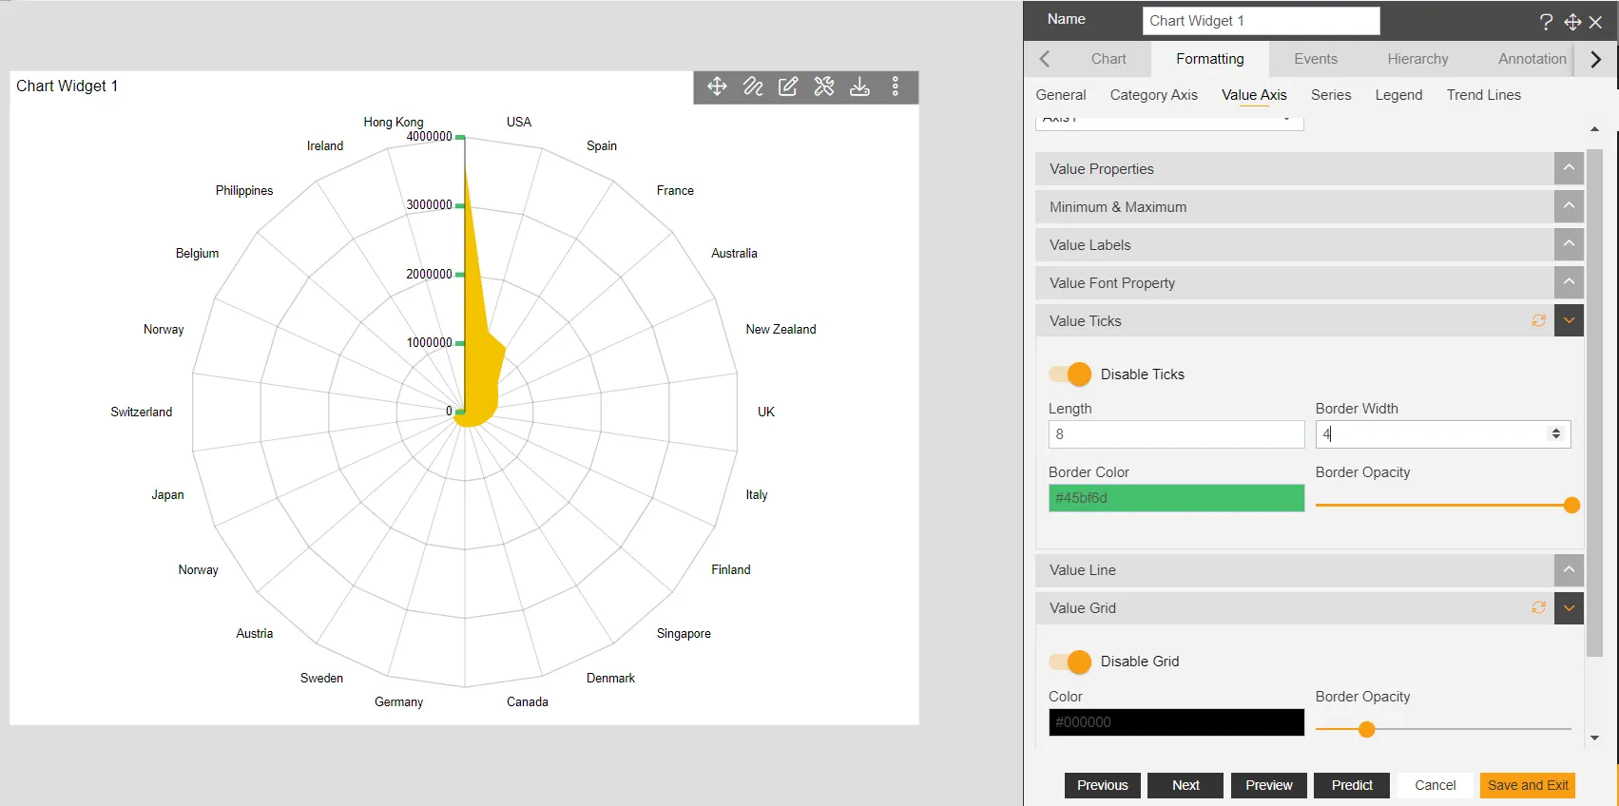Click the move panel icon in header
This screenshot has width=1619, height=806.
(x=1572, y=22)
